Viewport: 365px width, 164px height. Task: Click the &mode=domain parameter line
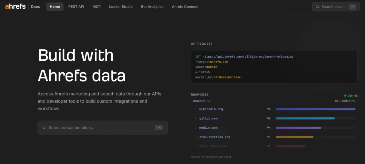206,67
